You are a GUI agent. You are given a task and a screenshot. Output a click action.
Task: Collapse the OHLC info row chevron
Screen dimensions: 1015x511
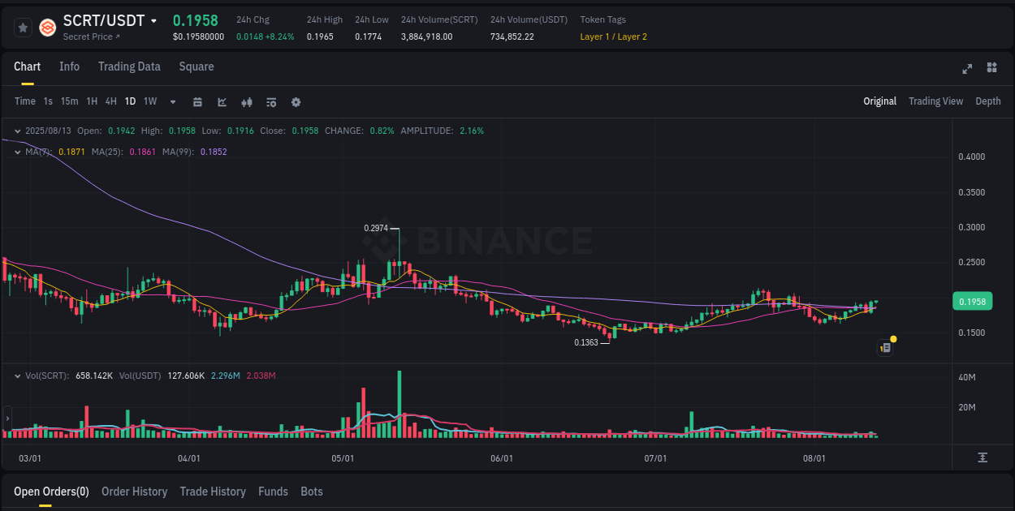pos(16,130)
